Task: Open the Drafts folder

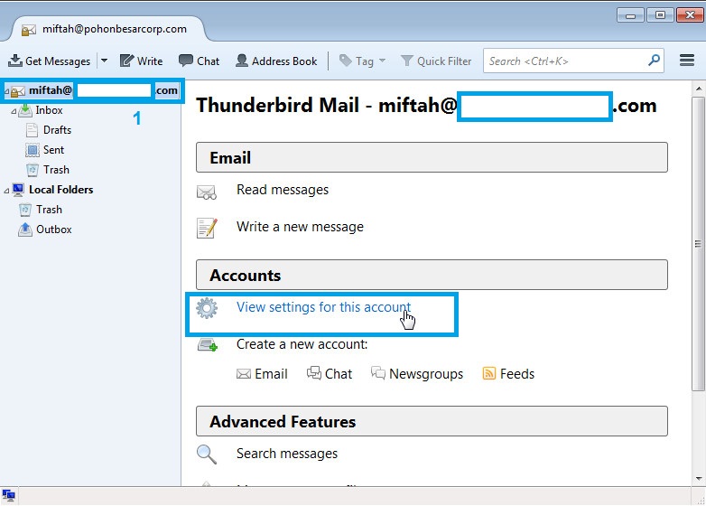Action: coord(57,130)
